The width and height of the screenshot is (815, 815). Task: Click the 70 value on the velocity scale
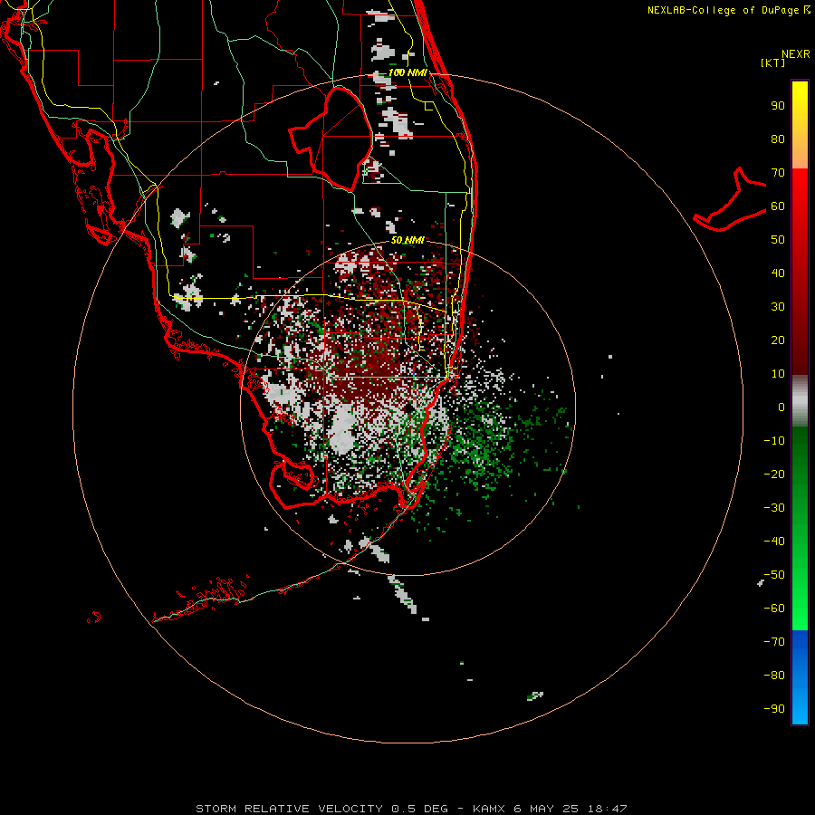pos(778,173)
